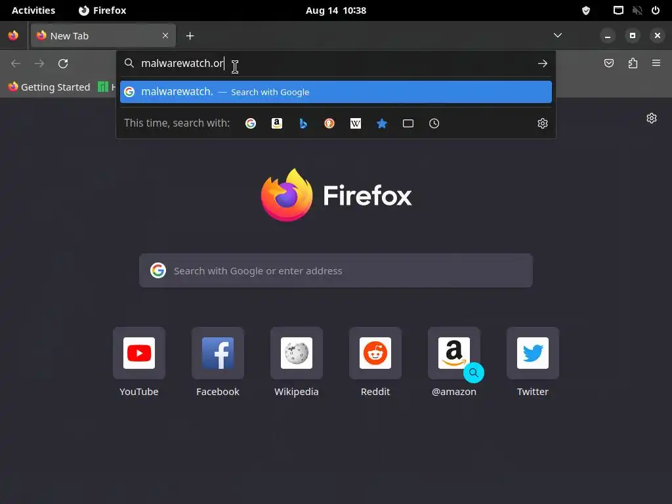Select malwarewatch. Search with Google suggestion

coord(336,92)
